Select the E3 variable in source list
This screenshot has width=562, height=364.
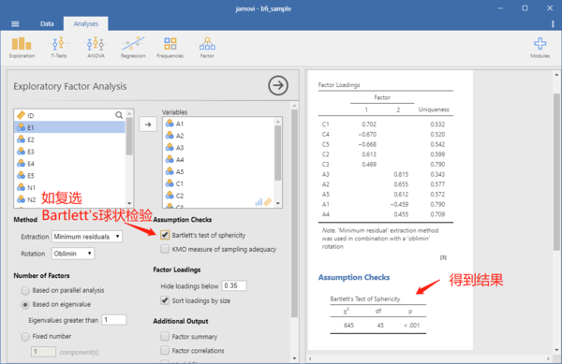(x=69, y=152)
